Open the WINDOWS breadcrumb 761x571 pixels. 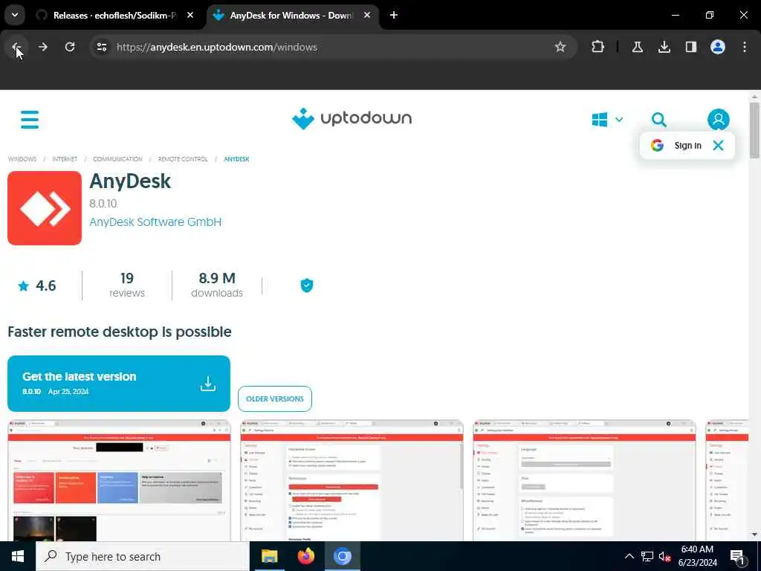click(x=22, y=159)
